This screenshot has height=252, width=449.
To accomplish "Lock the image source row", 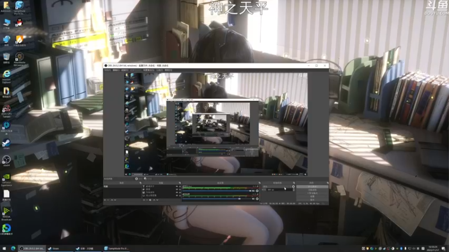I will coord(180,192).
